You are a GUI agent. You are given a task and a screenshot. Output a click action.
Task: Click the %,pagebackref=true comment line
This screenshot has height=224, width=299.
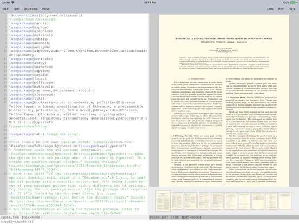pos(28,126)
